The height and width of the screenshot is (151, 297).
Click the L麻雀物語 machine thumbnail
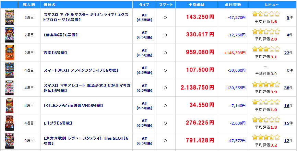pyautogui.click(x=10, y=35)
